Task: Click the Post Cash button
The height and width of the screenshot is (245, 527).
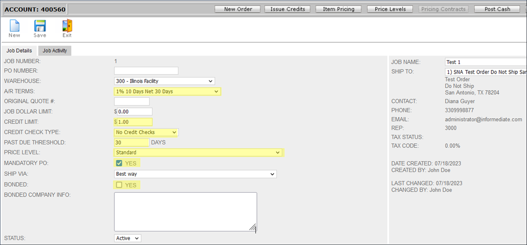Action: [x=497, y=9]
